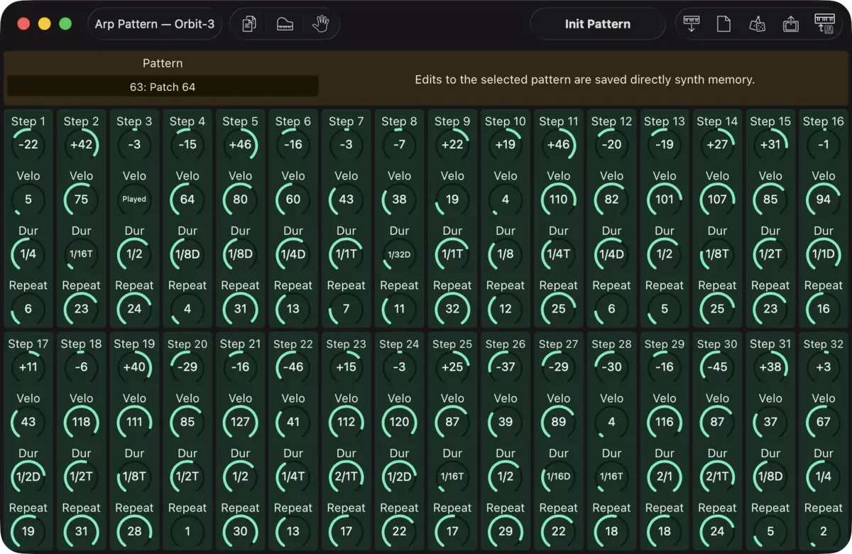Click the Step 18 Velo knob showing 118

(82, 421)
